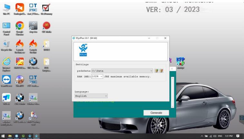Open the BMW logo shortcut beside Internet Explorer
The image size is (244, 139).
(33, 63)
